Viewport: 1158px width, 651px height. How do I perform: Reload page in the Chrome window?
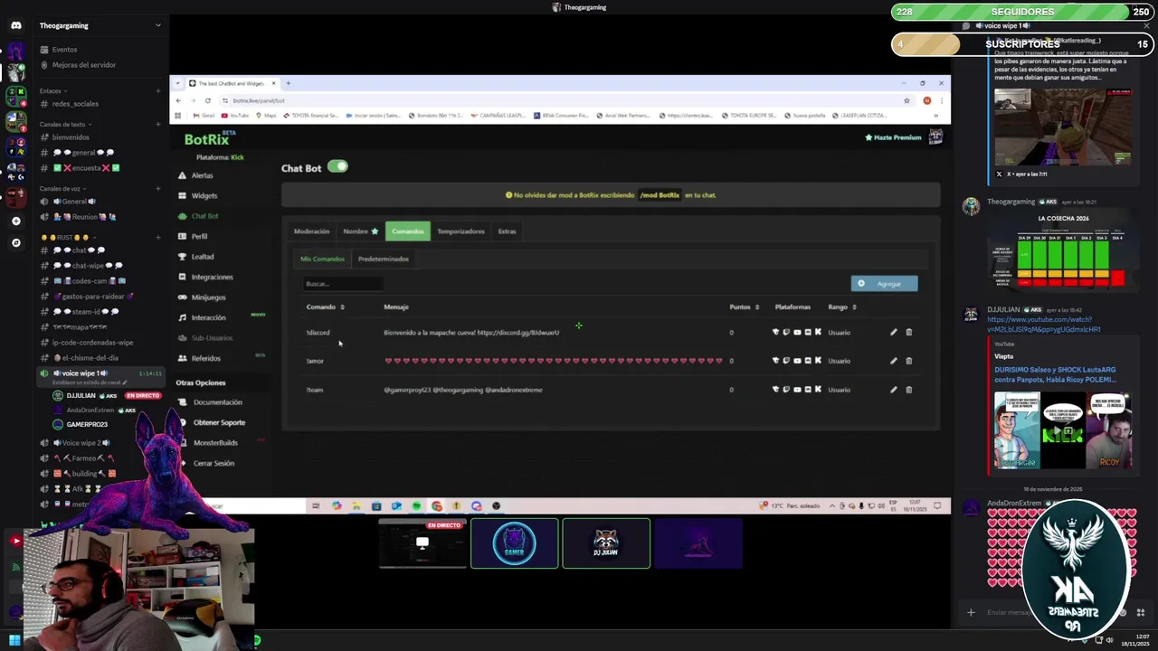coord(208,100)
